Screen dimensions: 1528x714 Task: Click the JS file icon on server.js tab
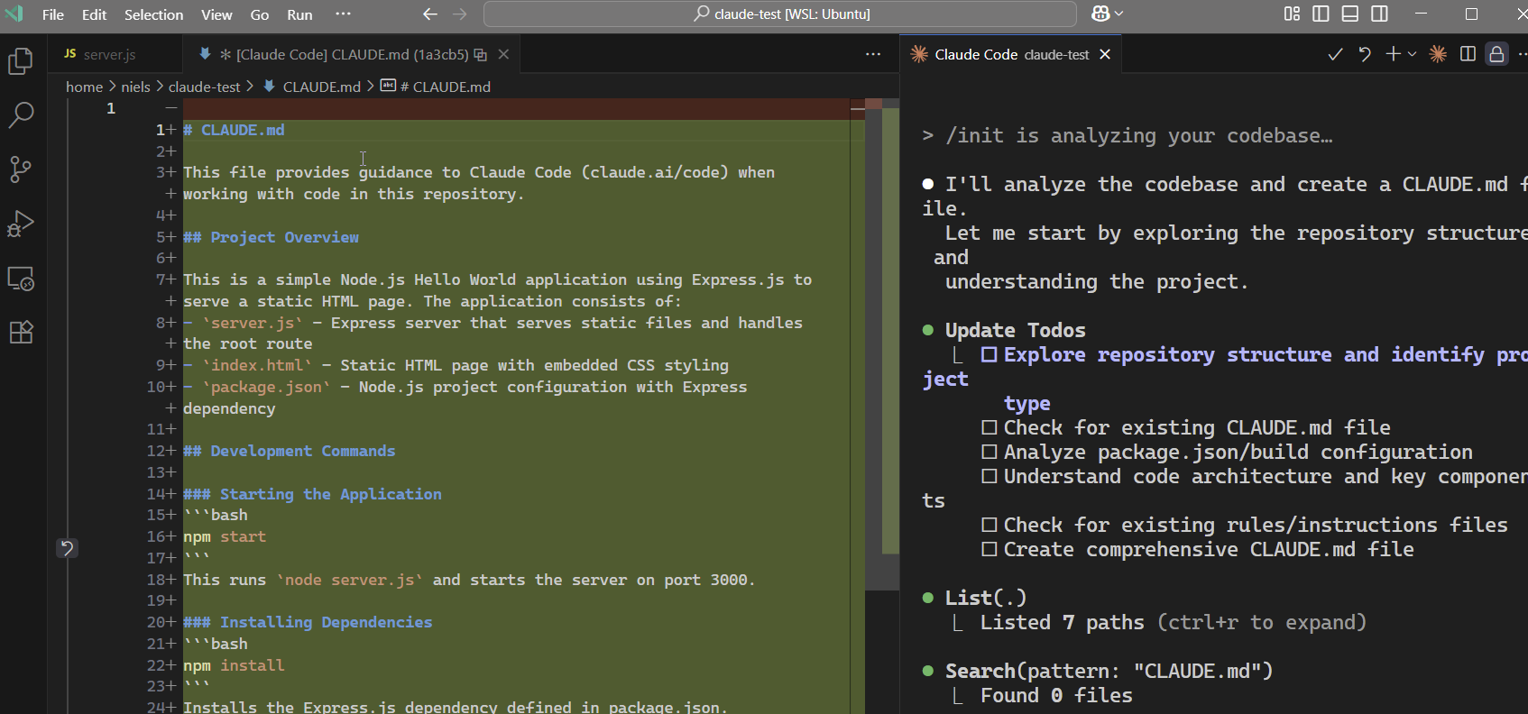coord(69,54)
